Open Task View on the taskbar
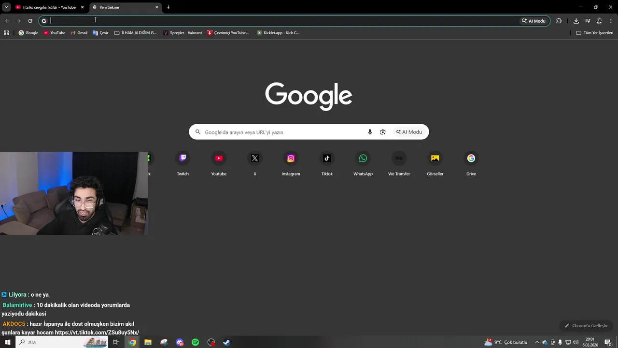Viewport: 618px width, 348px height. tap(116, 342)
